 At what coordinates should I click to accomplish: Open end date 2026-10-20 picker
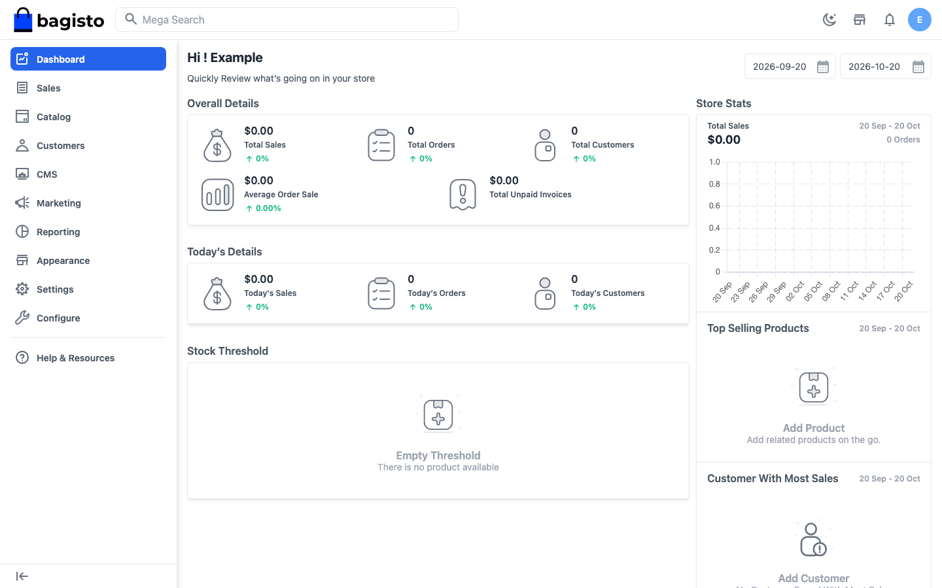coord(886,67)
